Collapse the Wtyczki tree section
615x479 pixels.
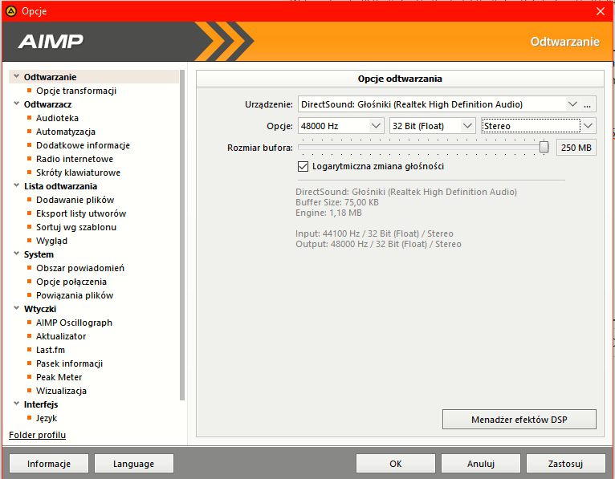tap(17, 308)
